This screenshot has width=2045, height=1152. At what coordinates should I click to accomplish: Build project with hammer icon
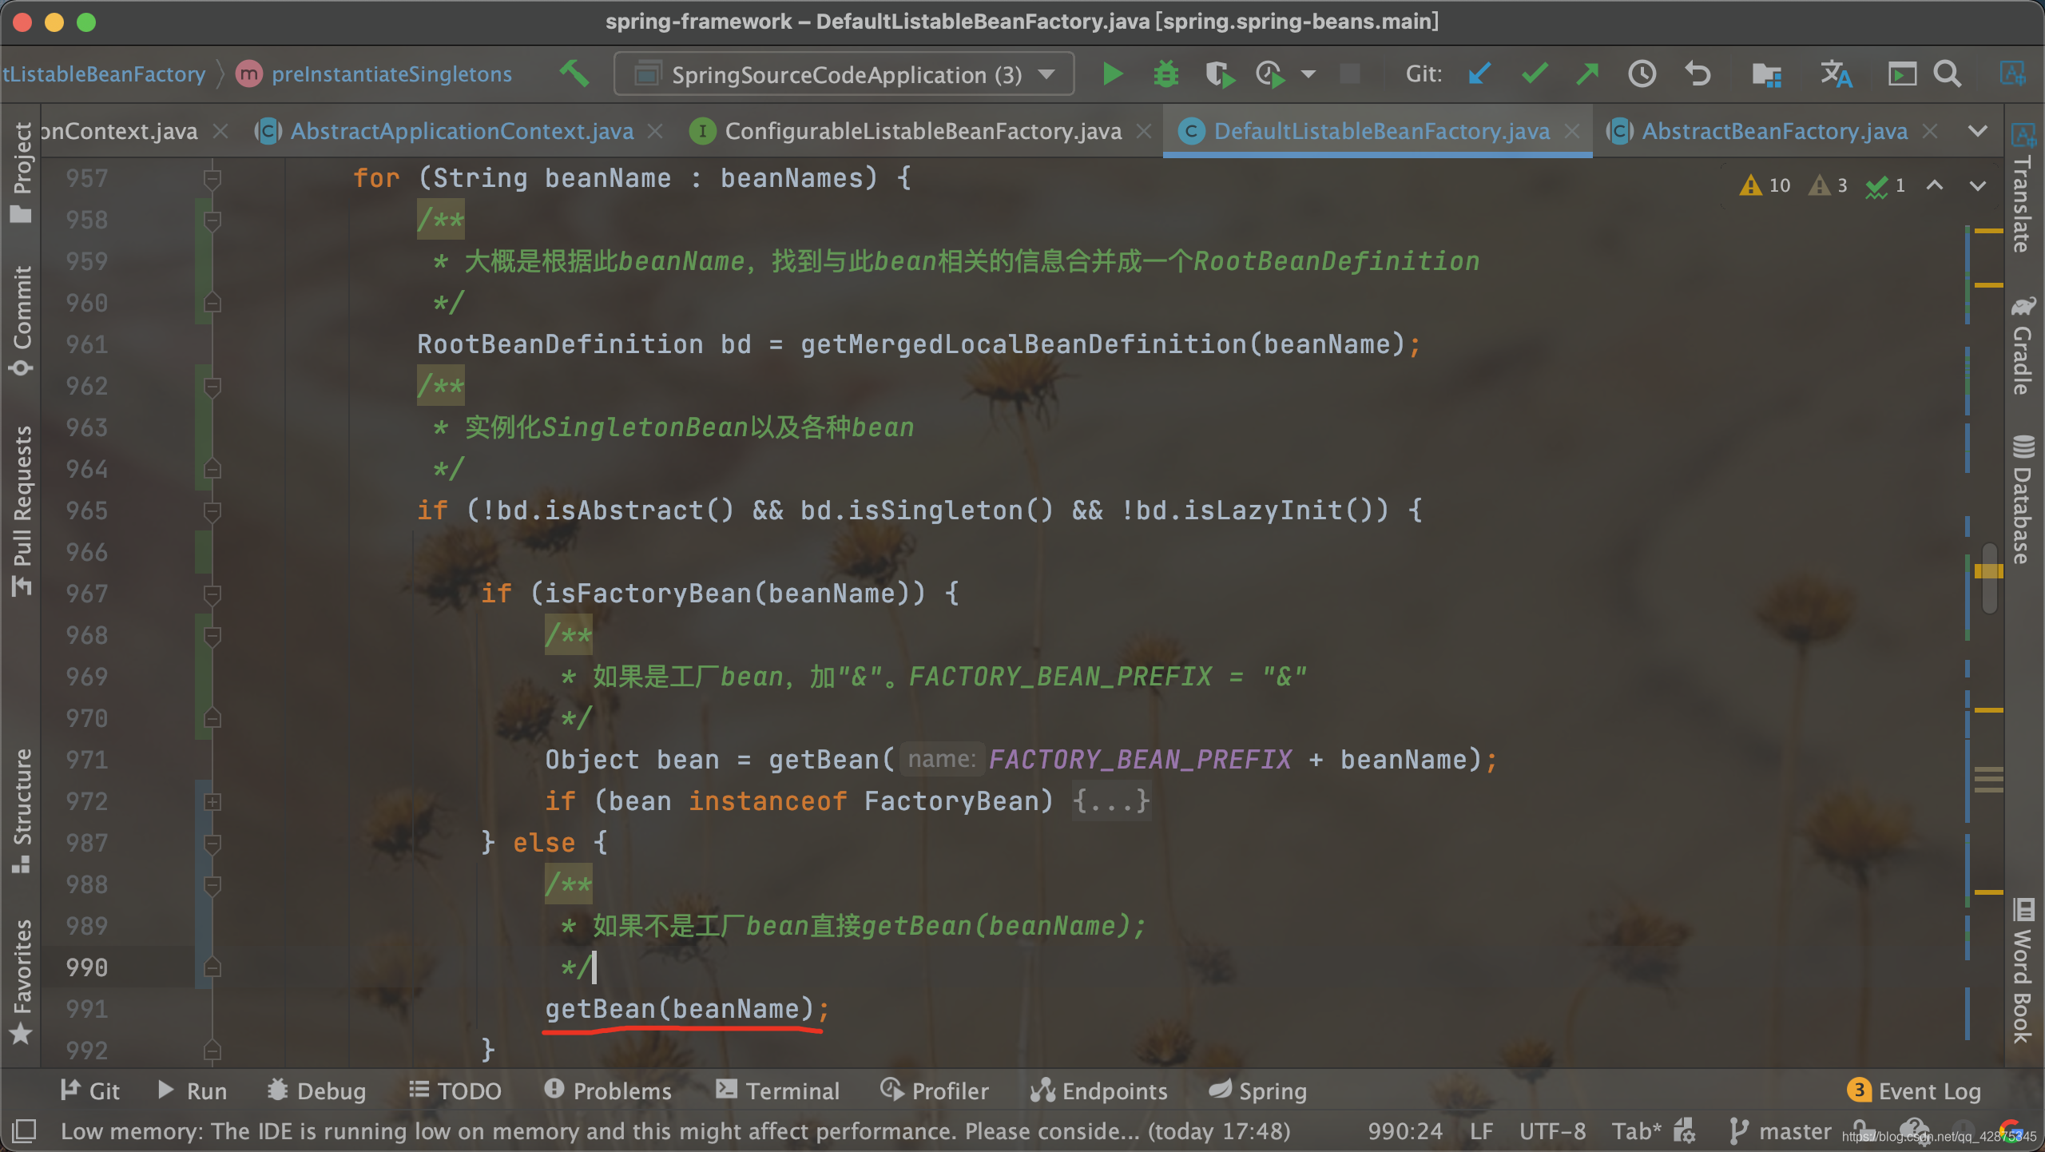[574, 74]
